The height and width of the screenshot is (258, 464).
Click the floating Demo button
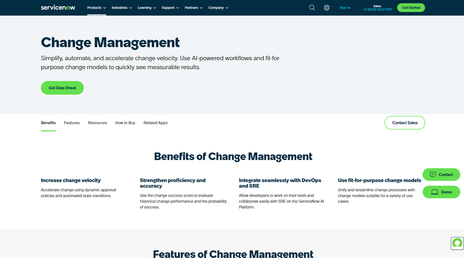click(441, 192)
